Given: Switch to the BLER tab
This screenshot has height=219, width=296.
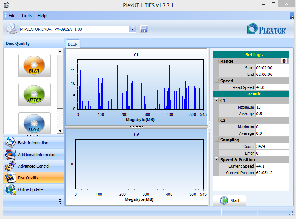Looking at the screenshot, I should (73, 44).
